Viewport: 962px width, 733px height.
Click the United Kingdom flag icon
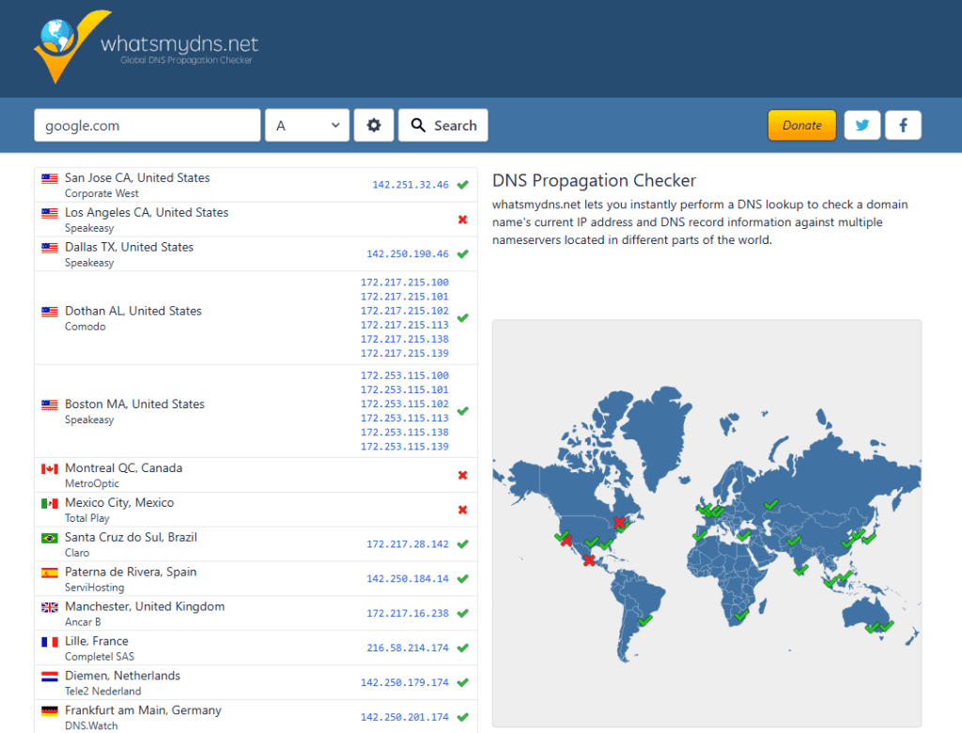[x=50, y=607]
